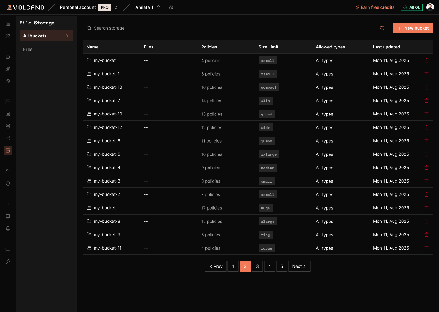Go to page 4
The height and width of the screenshot is (312, 439).
click(x=269, y=266)
